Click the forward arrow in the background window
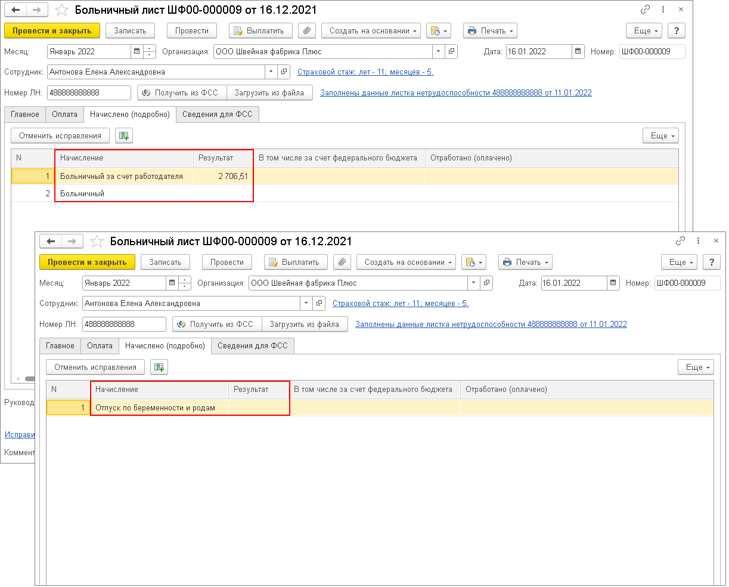729x587 pixels. (36, 10)
